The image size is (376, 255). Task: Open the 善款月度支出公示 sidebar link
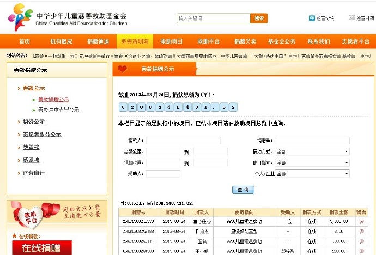(x=59, y=110)
